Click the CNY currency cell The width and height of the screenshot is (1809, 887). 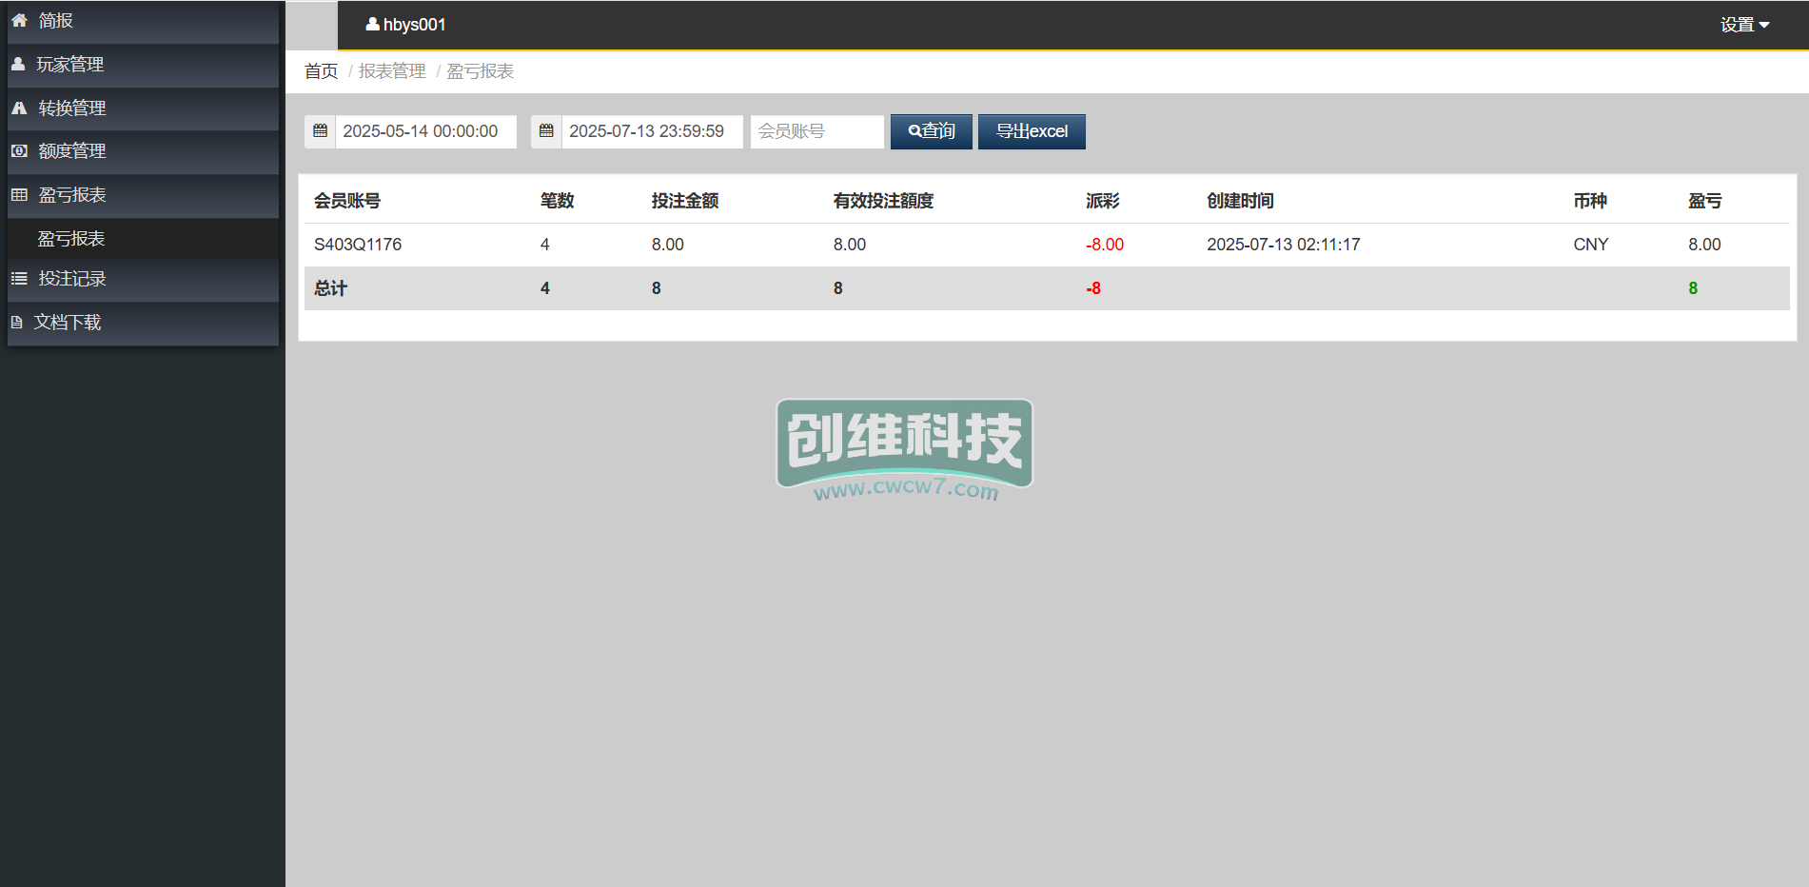(x=1590, y=245)
